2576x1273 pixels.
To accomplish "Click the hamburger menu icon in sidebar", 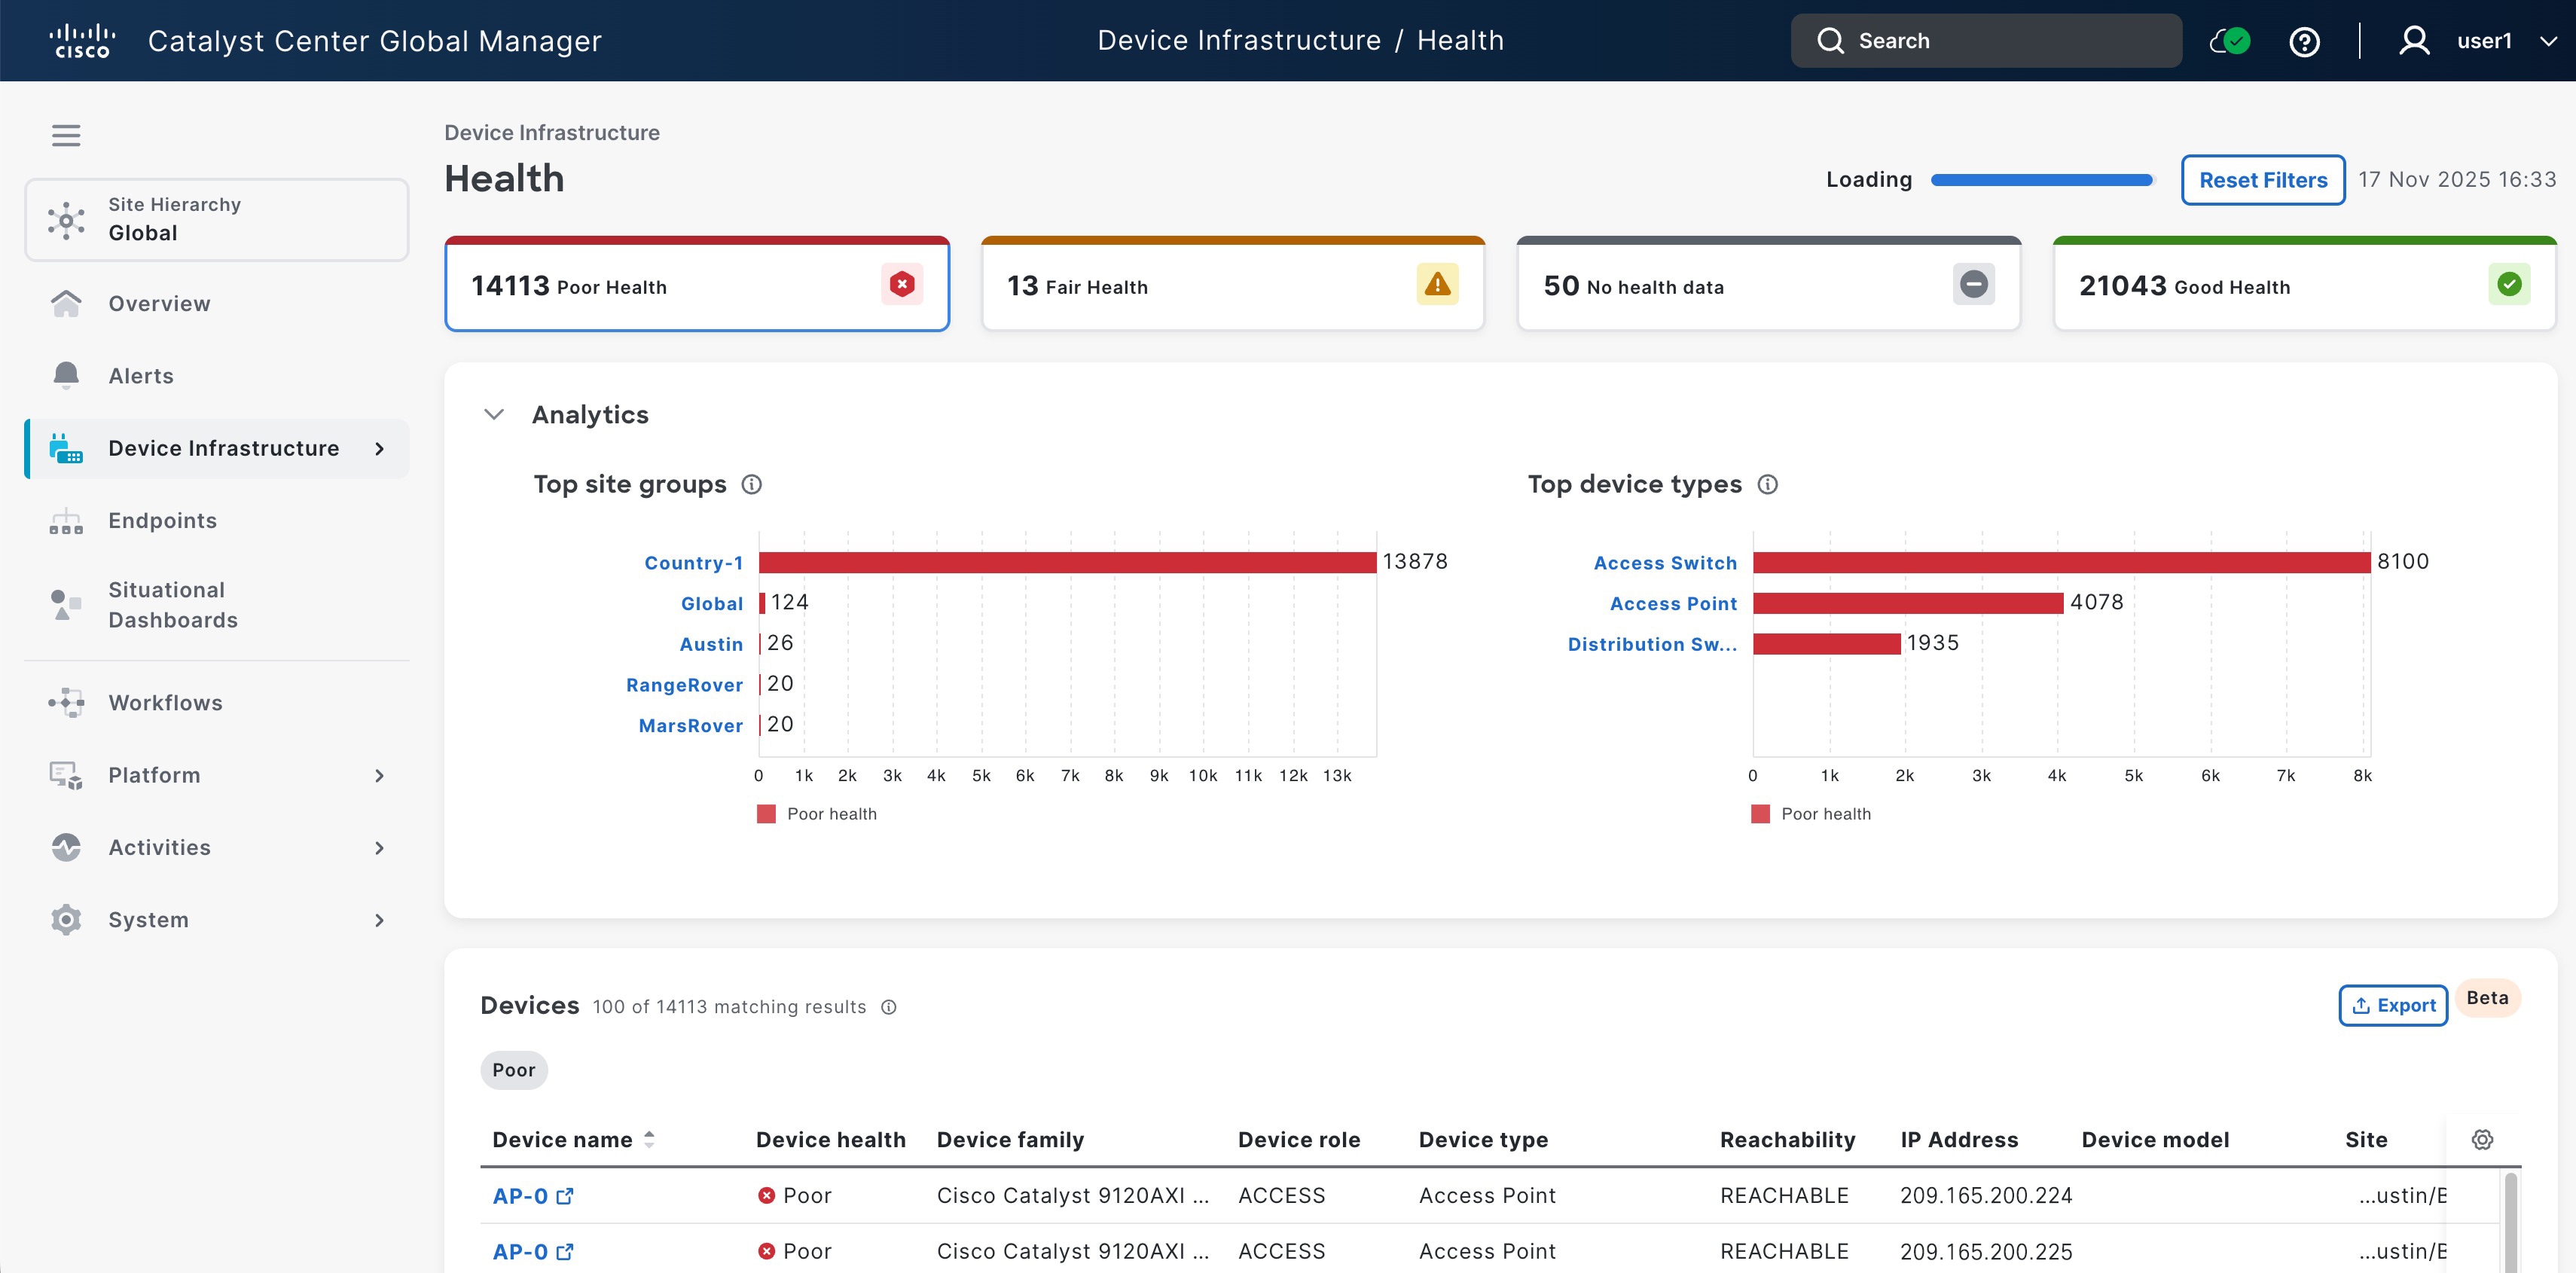I will point(66,135).
